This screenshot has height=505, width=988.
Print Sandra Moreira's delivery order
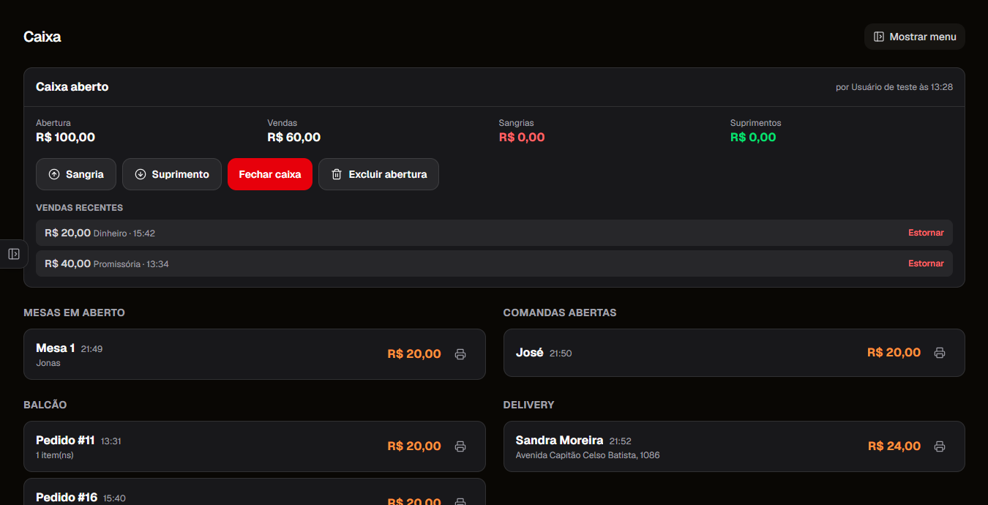[x=940, y=446]
